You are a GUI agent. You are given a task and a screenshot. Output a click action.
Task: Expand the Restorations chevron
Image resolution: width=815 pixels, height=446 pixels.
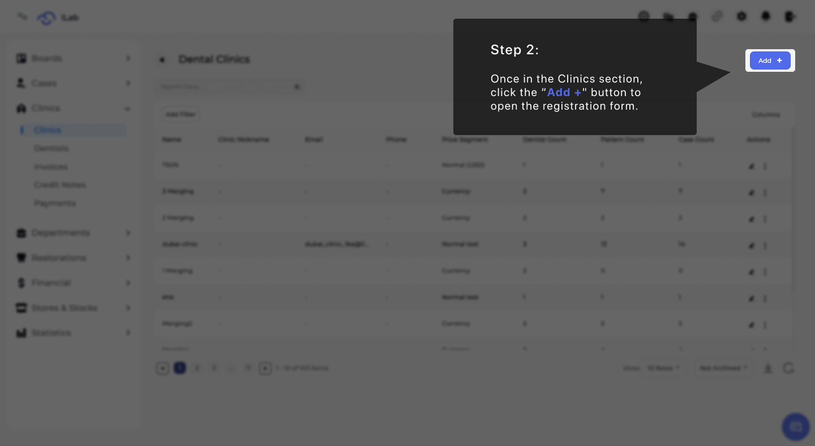point(128,258)
